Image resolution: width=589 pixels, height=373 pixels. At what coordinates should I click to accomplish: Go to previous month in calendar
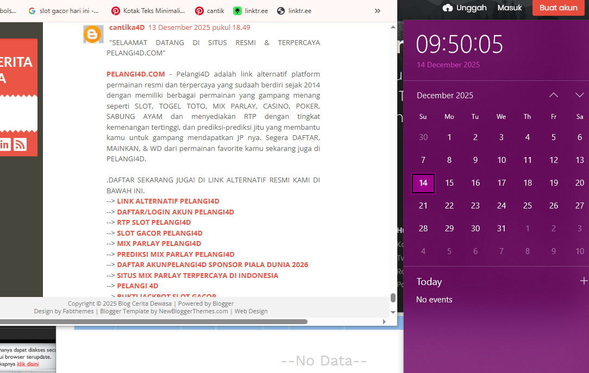coord(553,95)
